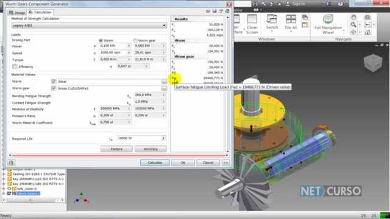
Task: Expand the more options >> button
Action: click(225, 162)
